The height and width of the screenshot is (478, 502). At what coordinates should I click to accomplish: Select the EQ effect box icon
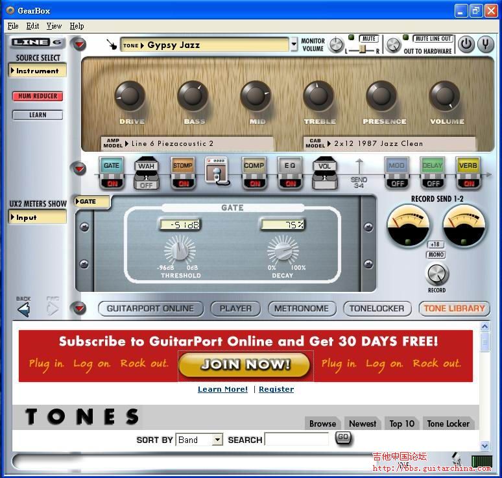pos(290,165)
